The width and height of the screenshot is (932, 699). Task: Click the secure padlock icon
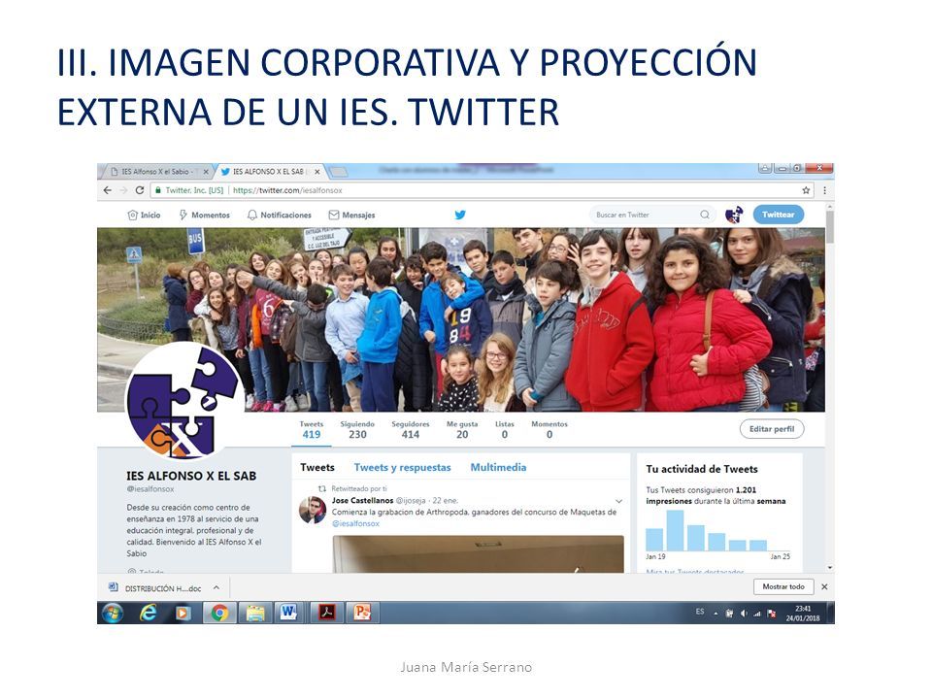point(158,190)
